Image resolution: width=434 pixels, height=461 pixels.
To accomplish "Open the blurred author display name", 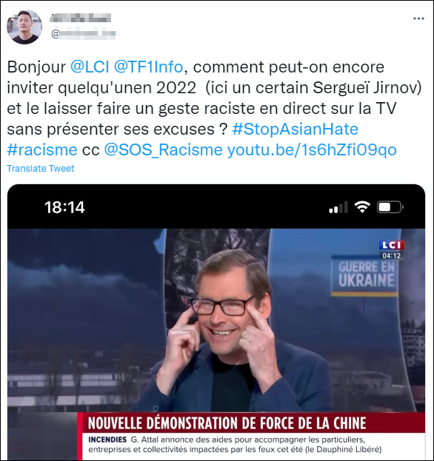I will (x=80, y=18).
